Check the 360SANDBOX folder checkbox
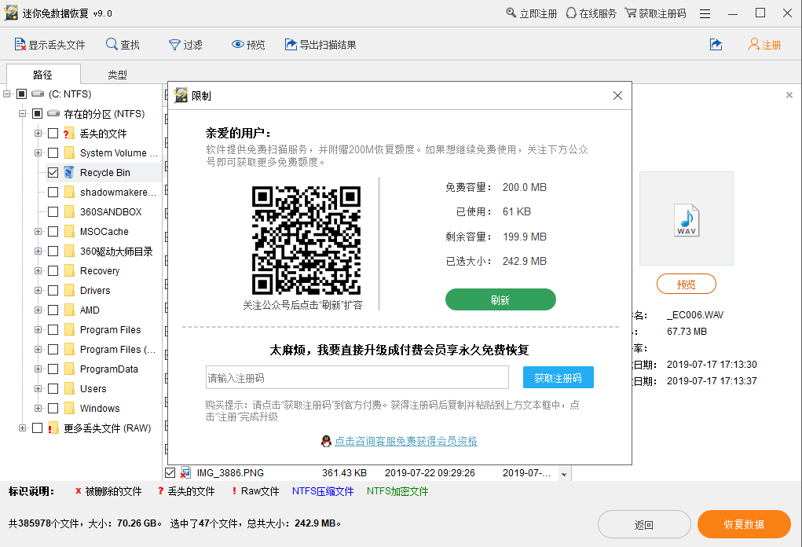Screen dimensions: 802x547 (x=53, y=212)
